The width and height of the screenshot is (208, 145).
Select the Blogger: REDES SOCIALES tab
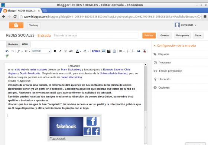tap(21, 11)
